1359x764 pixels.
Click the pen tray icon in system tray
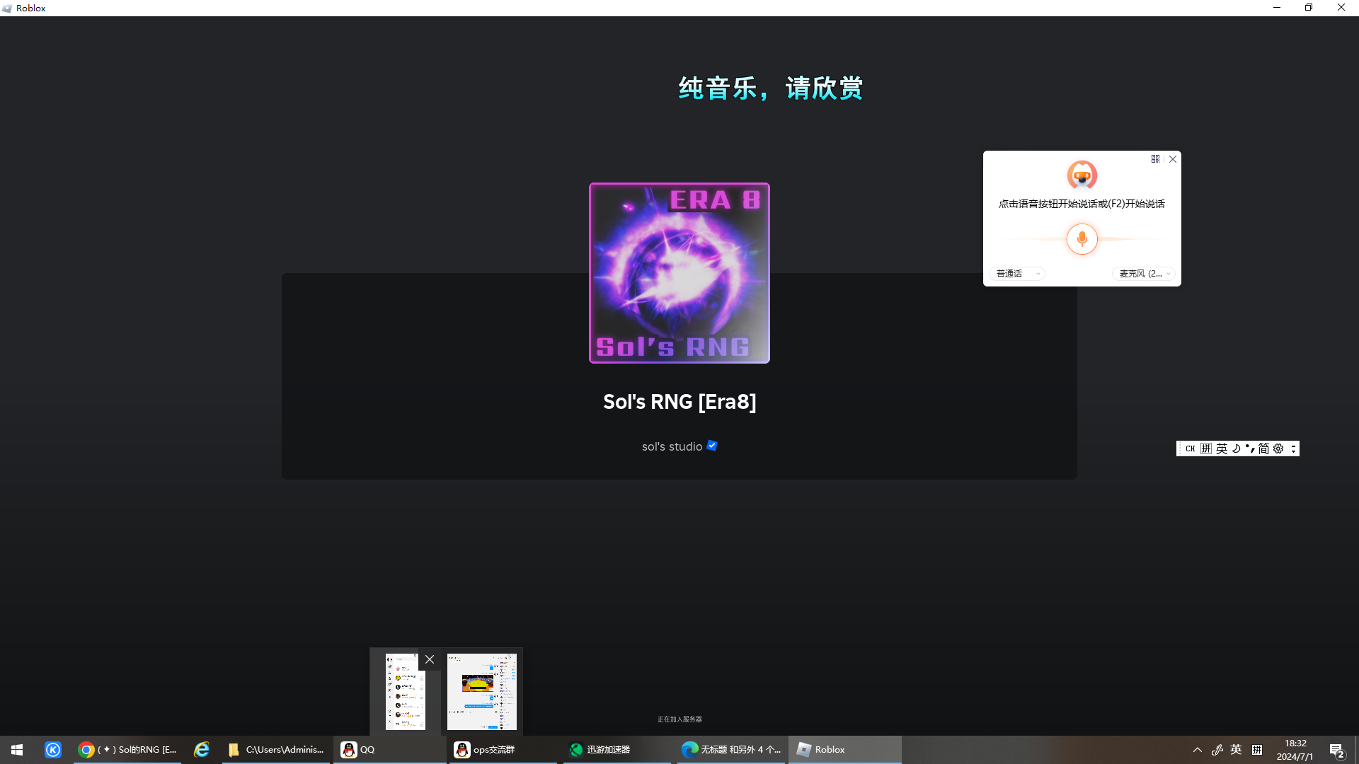[1217, 750]
